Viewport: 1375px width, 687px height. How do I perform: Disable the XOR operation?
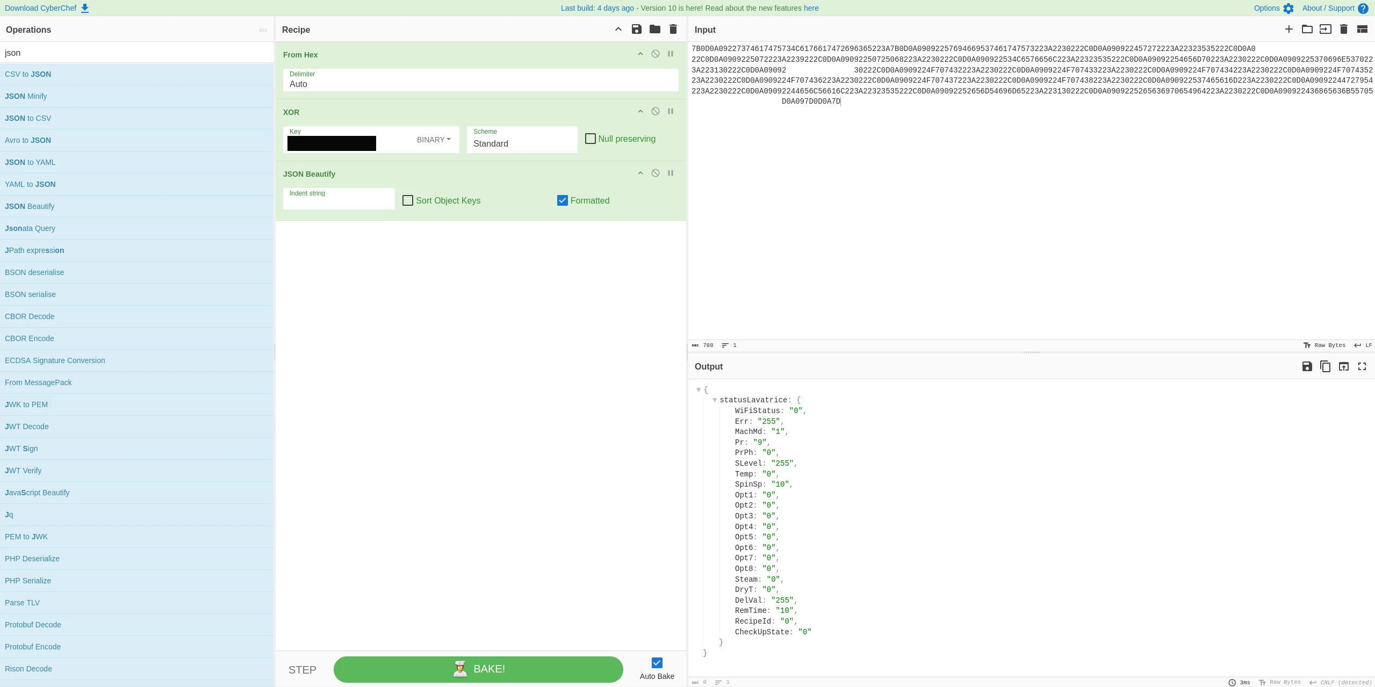pyautogui.click(x=655, y=112)
